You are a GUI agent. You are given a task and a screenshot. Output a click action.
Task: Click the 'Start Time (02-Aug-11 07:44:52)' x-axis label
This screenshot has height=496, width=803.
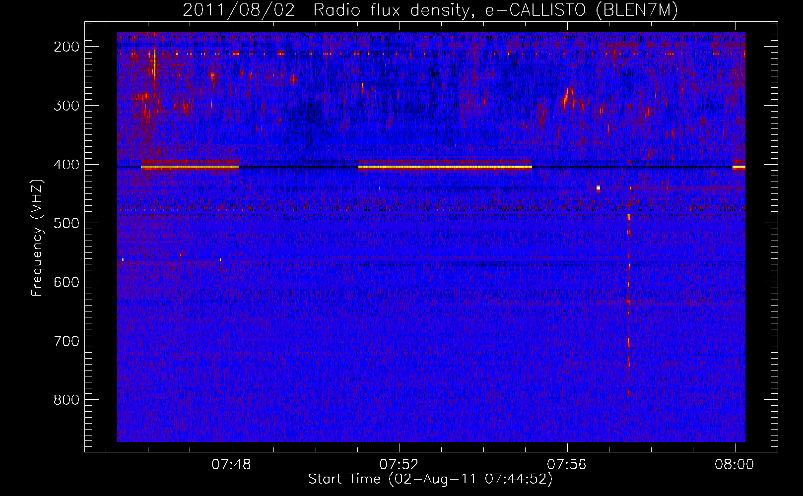tap(430, 479)
